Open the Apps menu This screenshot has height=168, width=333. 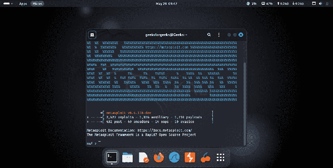pos(23,3)
